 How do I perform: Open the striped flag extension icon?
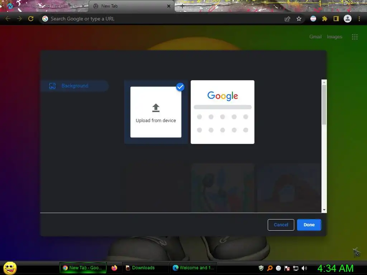coord(313,19)
